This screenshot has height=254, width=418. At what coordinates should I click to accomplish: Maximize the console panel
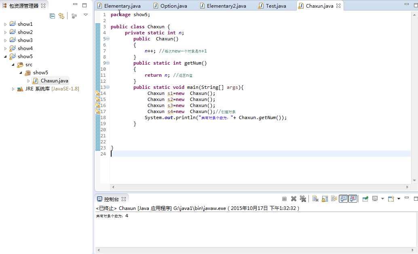click(x=416, y=199)
